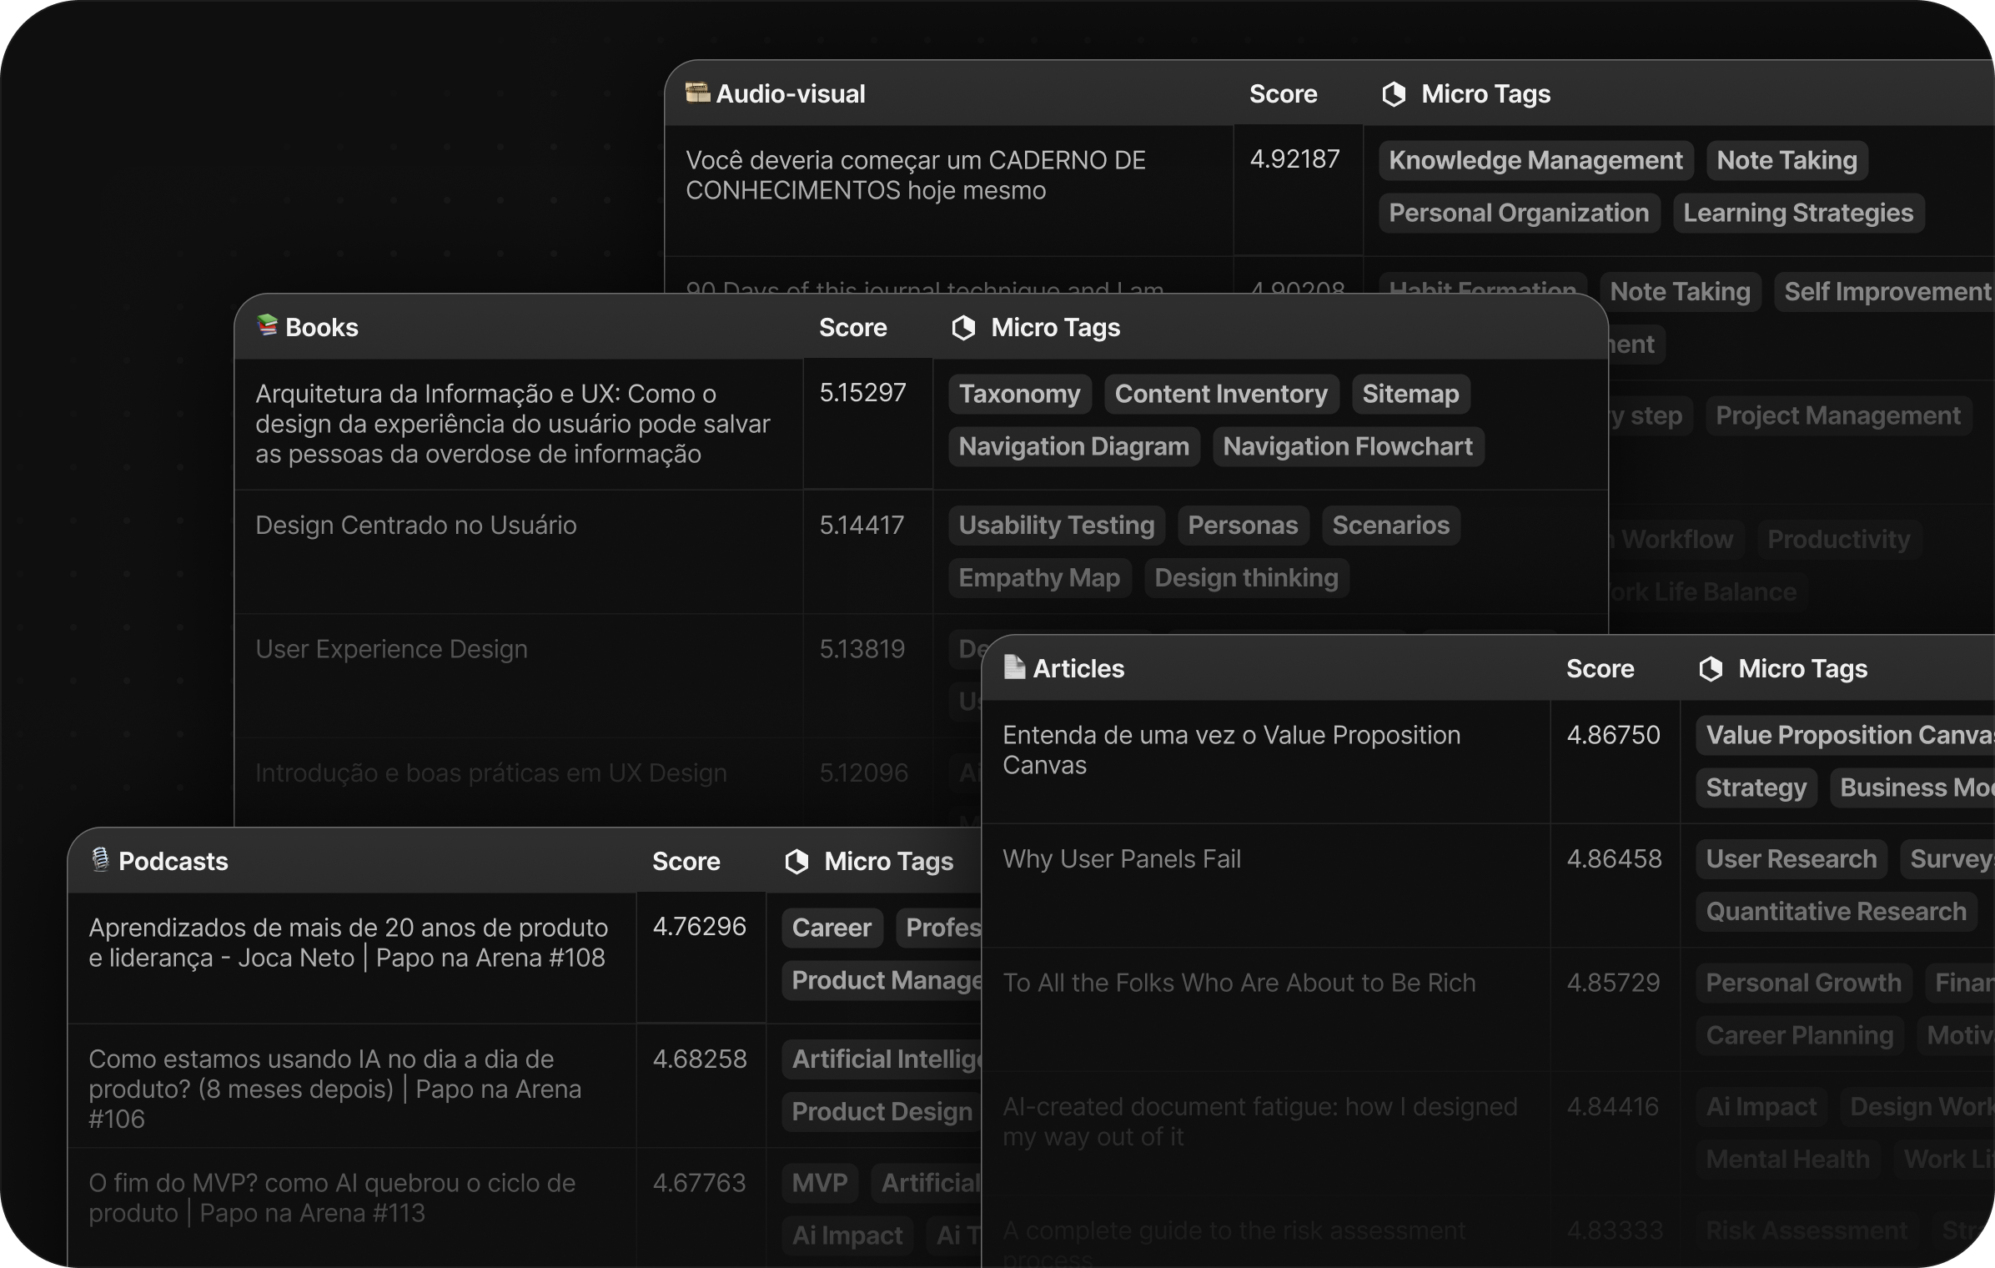This screenshot has height=1268, width=1995.
Task: Open 'Arquitetura da Informação e UX' book row
Action: (512, 424)
